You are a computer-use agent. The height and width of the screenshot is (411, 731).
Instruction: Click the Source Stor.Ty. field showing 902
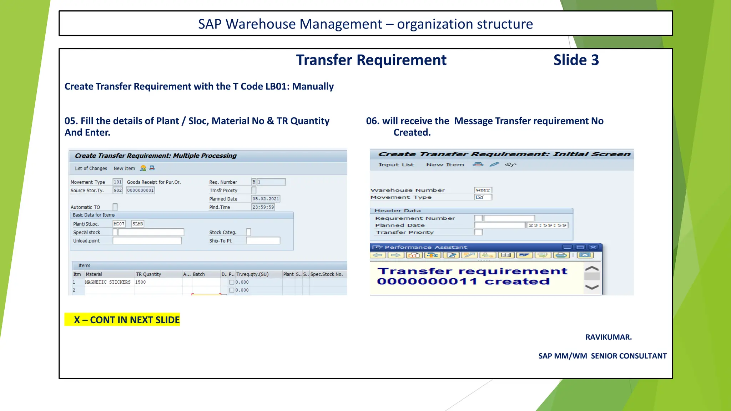click(x=118, y=191)
